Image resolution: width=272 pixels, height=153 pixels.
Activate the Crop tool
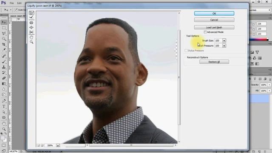(x=4, y=44)
